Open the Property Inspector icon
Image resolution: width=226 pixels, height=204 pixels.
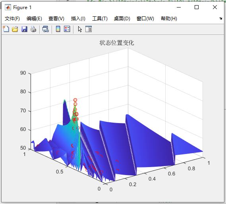point(89,29)
